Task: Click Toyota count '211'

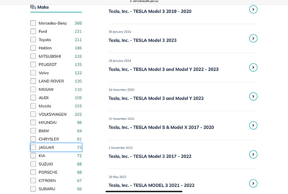Action: [78, 40]
